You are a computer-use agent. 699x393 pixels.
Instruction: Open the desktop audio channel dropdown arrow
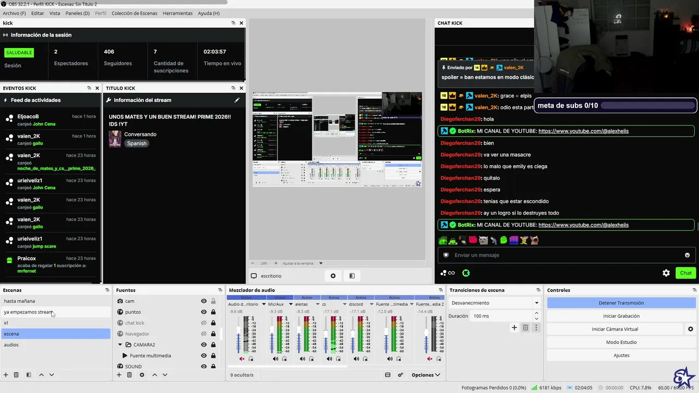tap(264, 304)
